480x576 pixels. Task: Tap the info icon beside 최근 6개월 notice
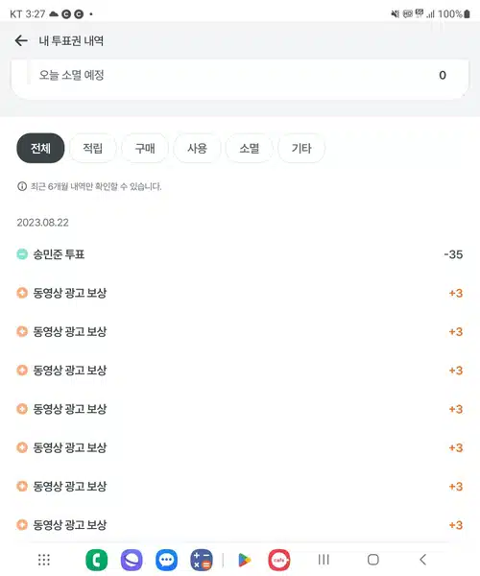tap(22, 186)
